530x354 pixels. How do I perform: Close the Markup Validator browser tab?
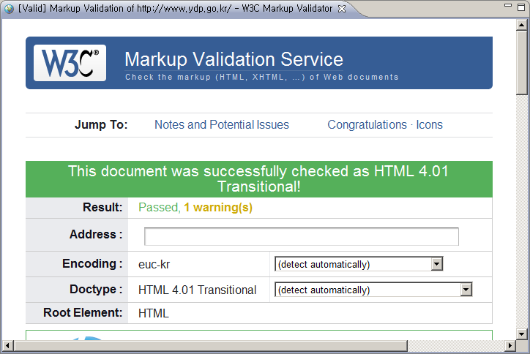click(341, 8)
